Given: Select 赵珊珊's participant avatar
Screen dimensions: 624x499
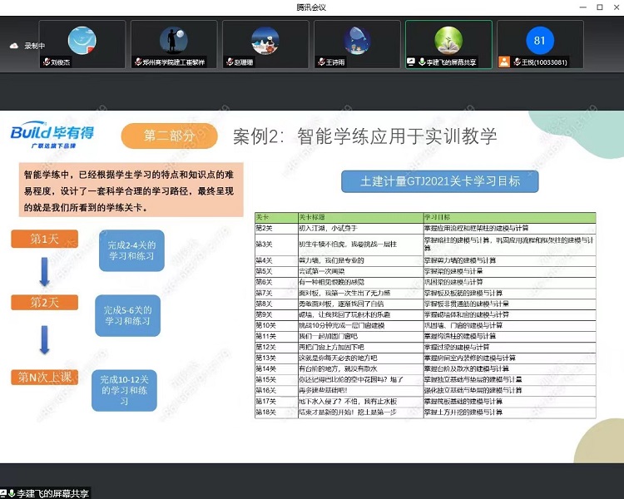Looking at the screenshot, I should tap(265, 40).
